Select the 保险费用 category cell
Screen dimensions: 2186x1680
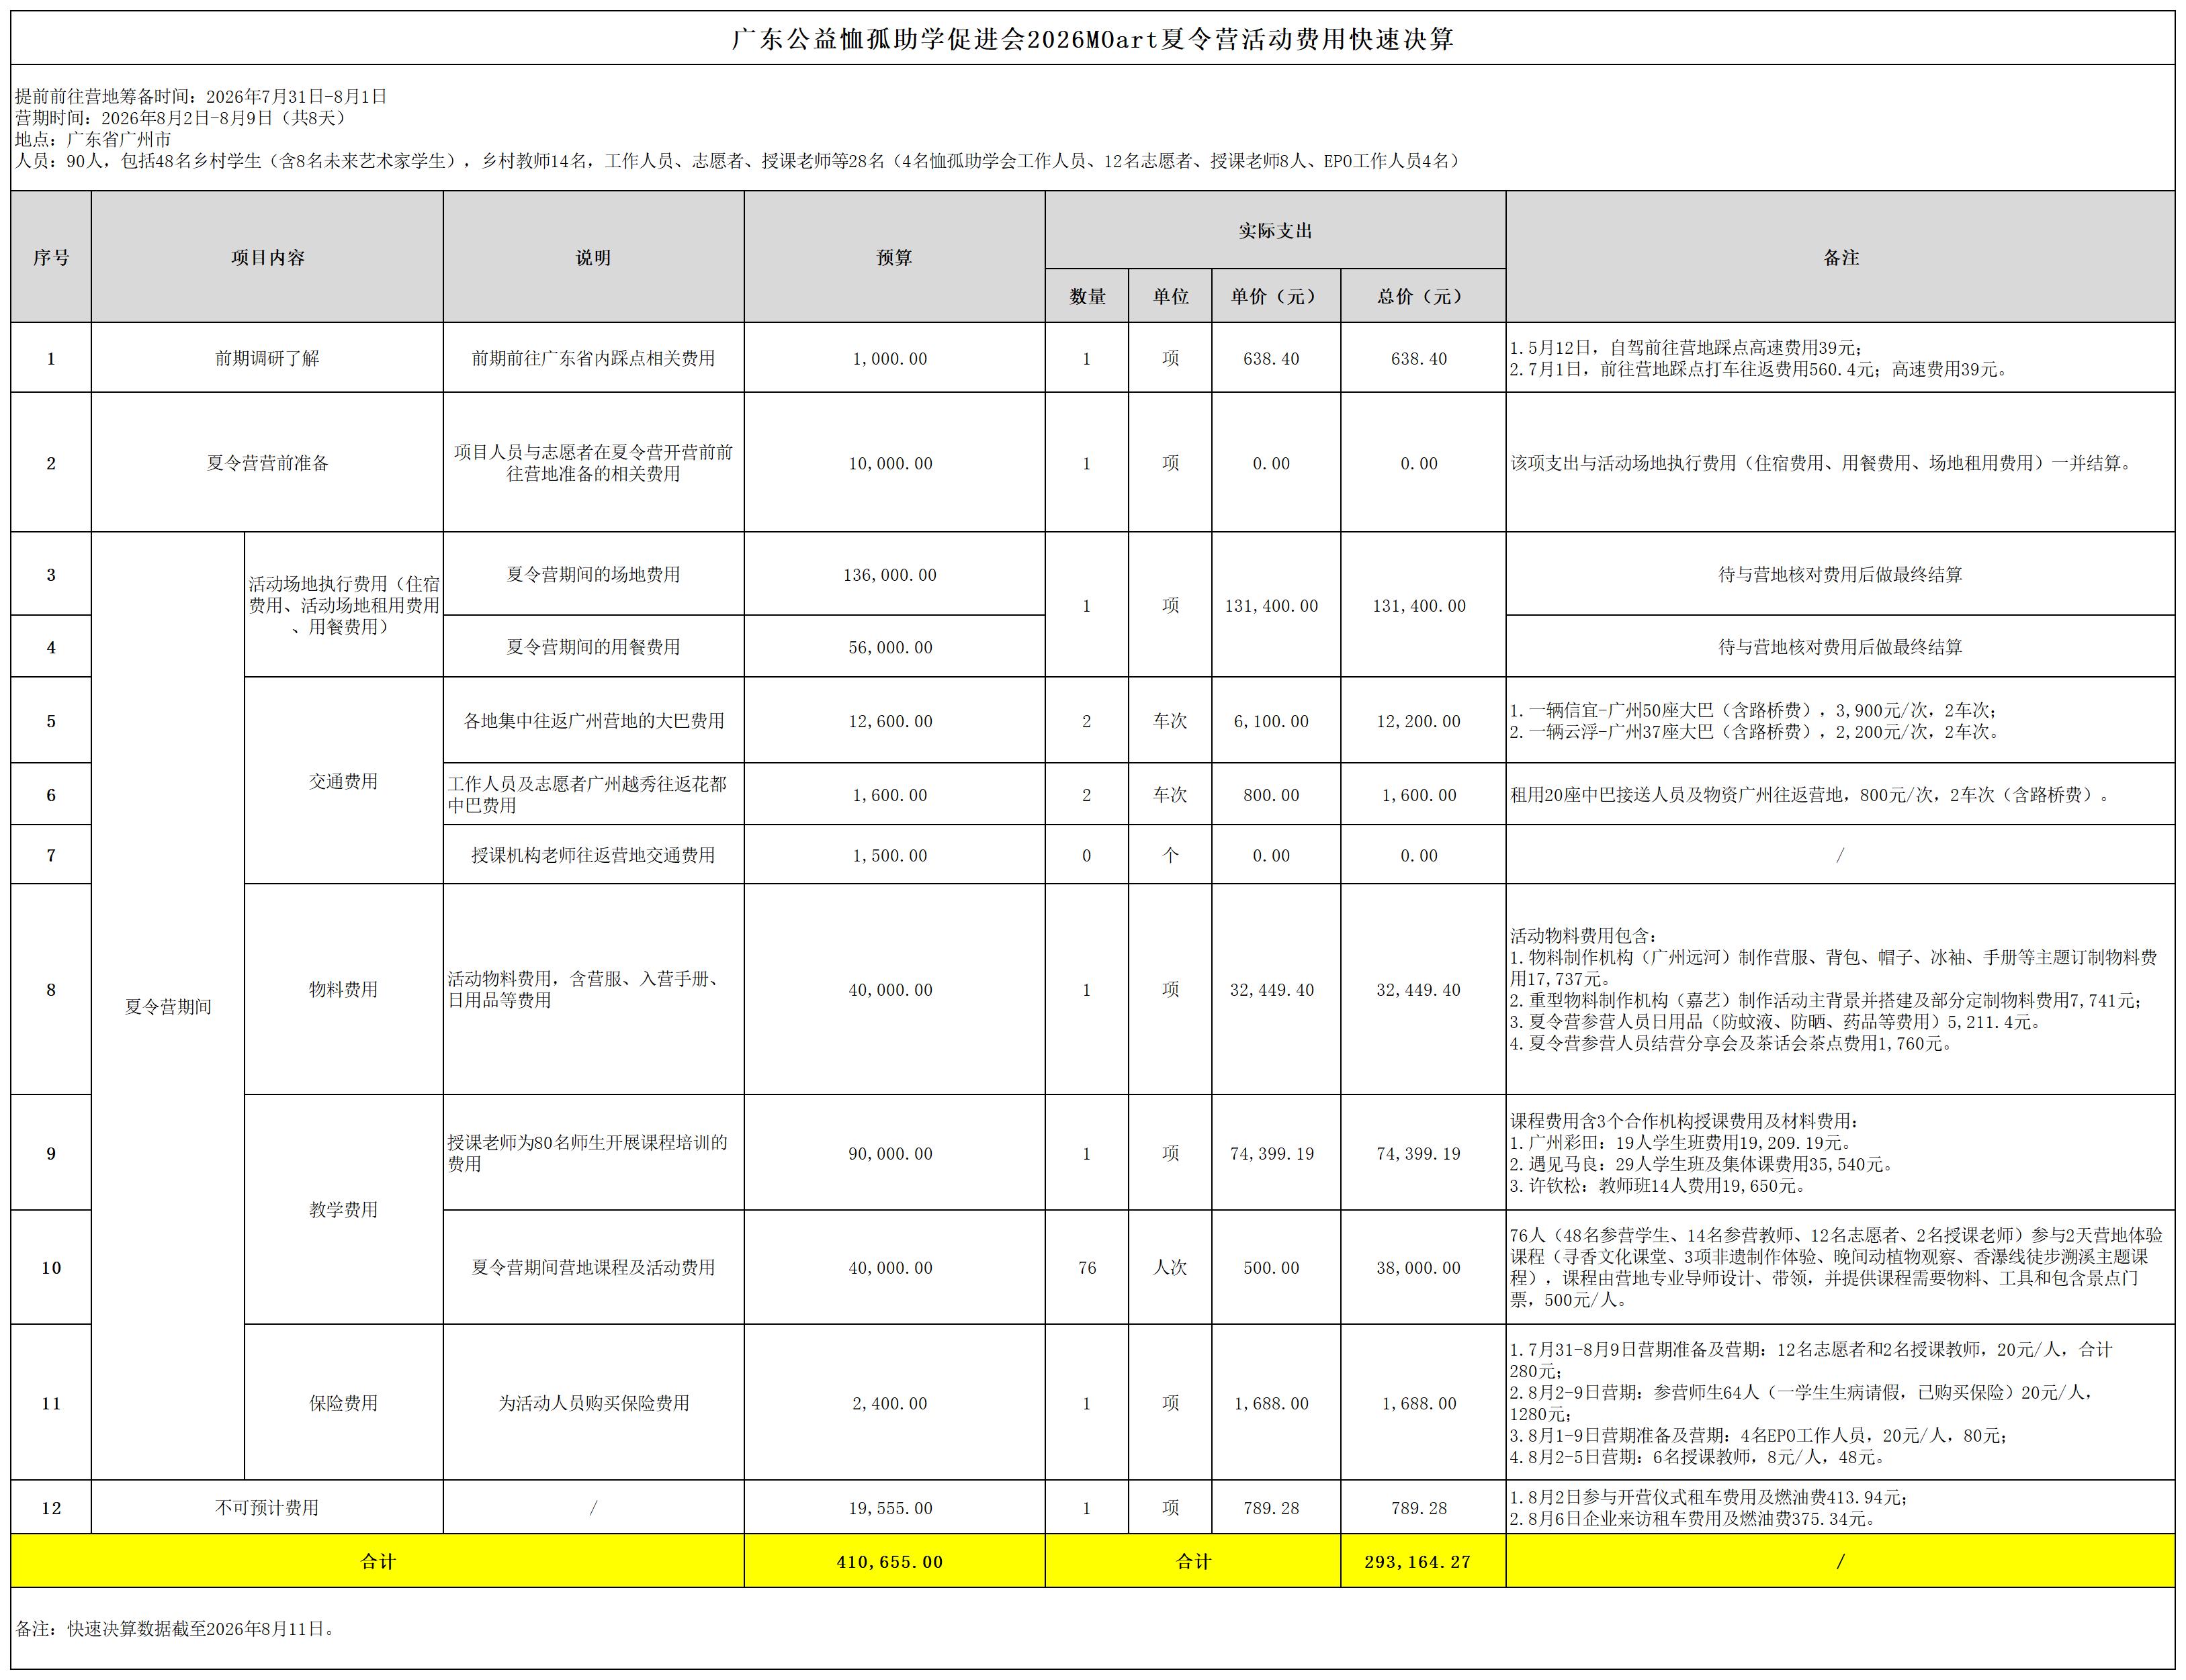coord(344,1403)
